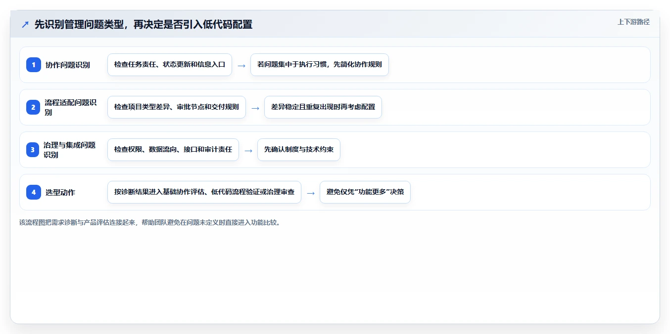This screenshot has height=334, width=670.
Task: Select step number 1 badge
Action: click(x=34, y=65)
